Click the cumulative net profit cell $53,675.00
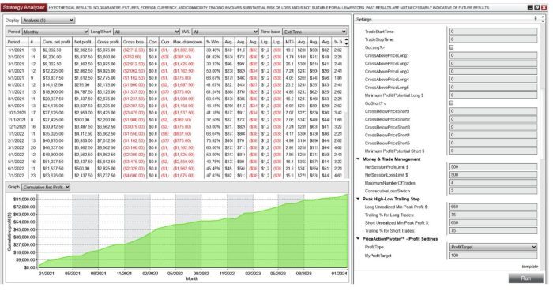Screen dimensions: 553x291 click(52, 175)
